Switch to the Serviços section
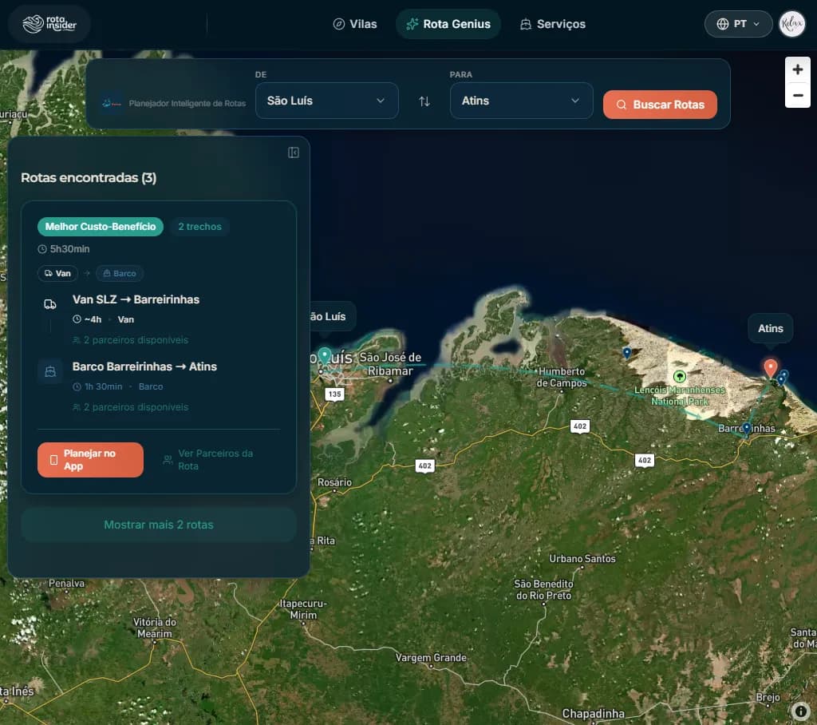This screenshot has height=725, width=817. pyautogui.click(x=552, y=24)
